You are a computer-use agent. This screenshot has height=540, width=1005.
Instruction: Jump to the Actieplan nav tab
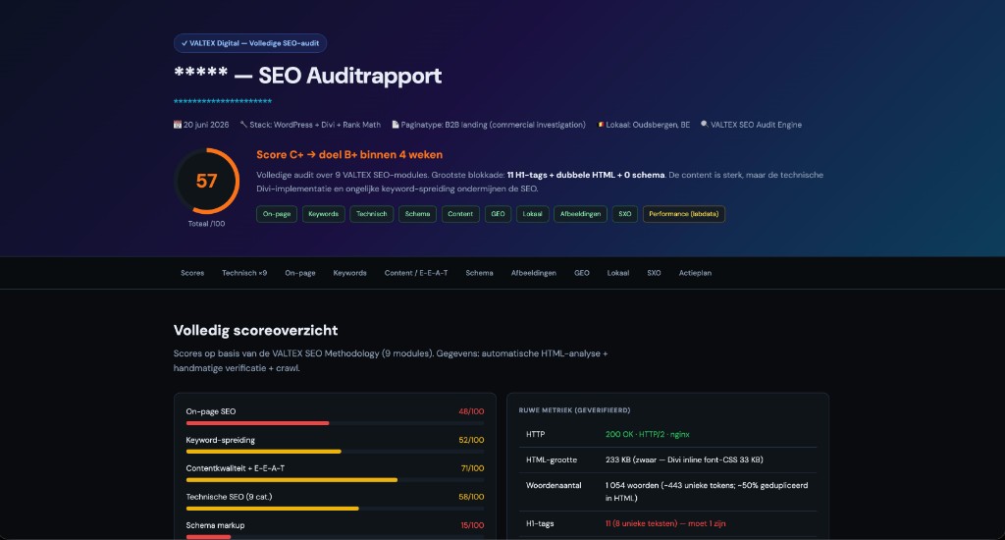click(x=695, y=273)
